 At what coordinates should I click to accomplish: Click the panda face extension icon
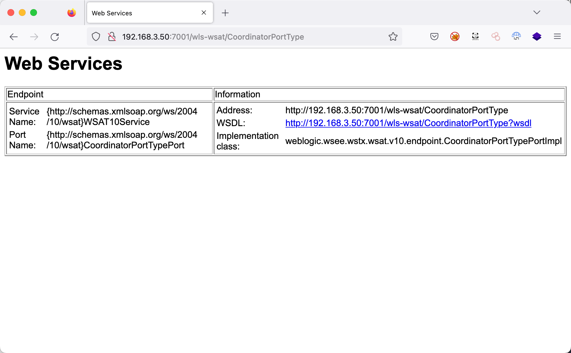click(475, 36)
